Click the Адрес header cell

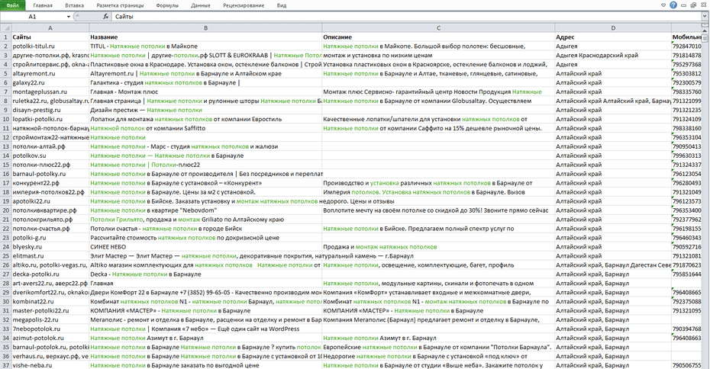click(x=613, y=37)
